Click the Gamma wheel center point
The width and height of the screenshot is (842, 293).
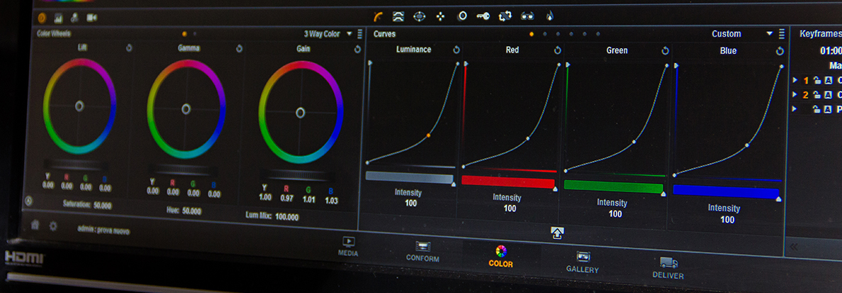[186, 109]
